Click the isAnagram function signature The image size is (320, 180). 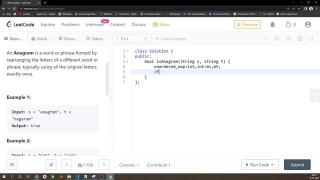point(187,61)
